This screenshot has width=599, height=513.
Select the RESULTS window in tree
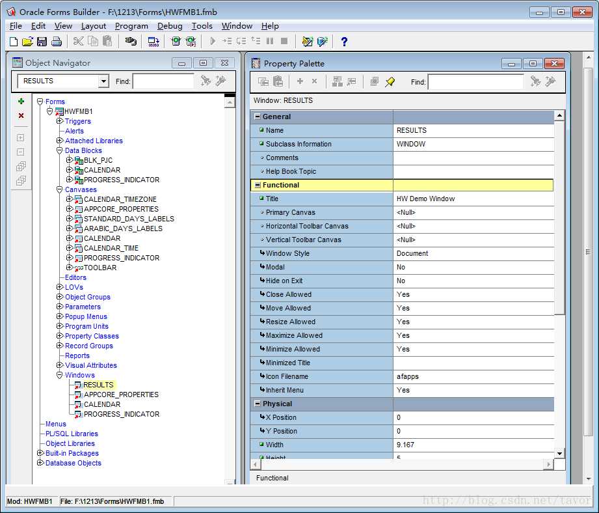click(99, 385)
